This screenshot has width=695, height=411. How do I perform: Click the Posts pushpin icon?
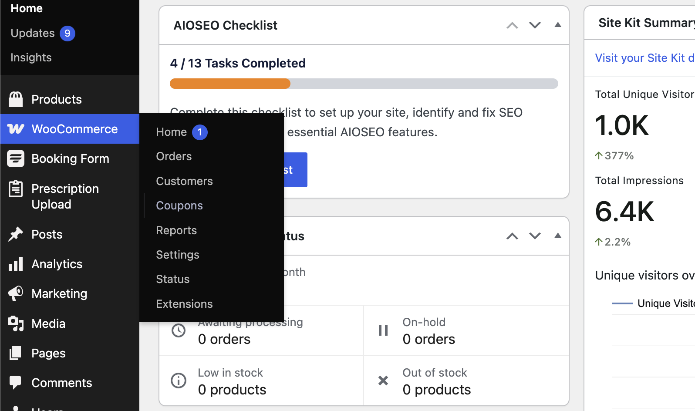pyautogui.click(x=16, y=234)
